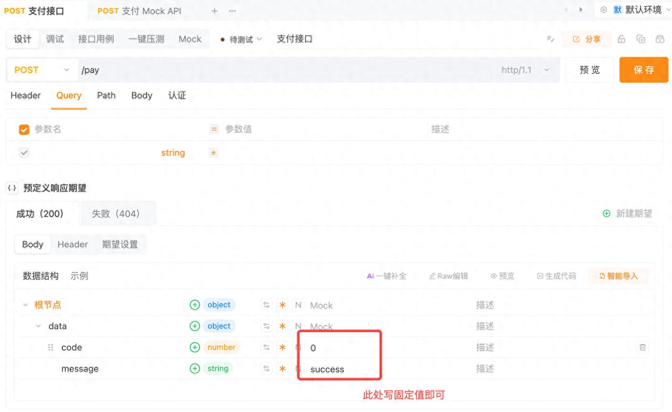Add a field next to message
Screen dimensions: 672x412
tap(195, 368)
